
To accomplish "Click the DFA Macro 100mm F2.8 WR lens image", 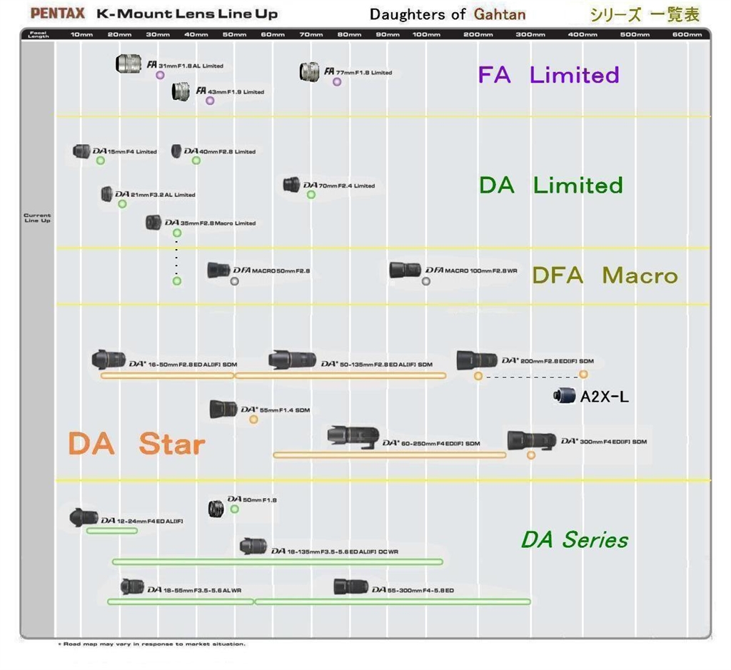I will click(x=405, y=270).
